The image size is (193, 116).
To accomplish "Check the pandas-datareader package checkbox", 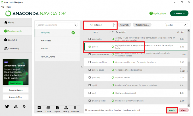I will tap(90, 54).
